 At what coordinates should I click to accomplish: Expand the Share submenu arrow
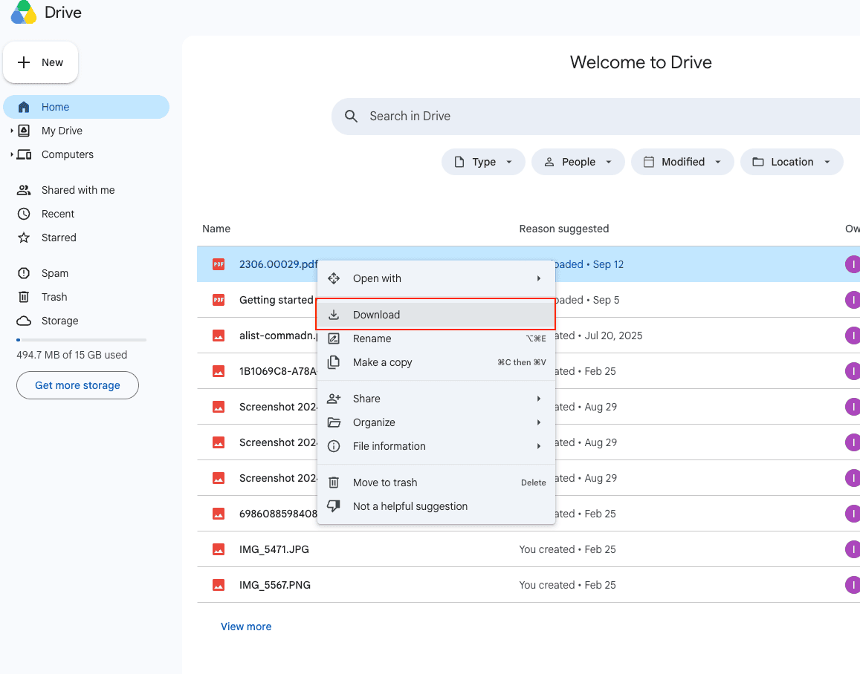tap(539, 399)
